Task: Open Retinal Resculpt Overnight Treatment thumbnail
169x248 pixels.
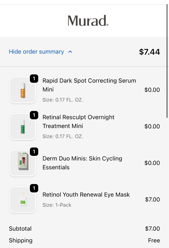Action: click(x=23, y=127)
